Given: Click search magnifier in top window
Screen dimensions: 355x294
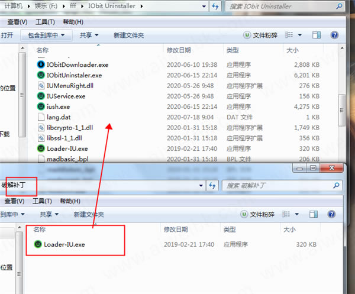Looking at the screenshot, I should [x=339, y=7].
